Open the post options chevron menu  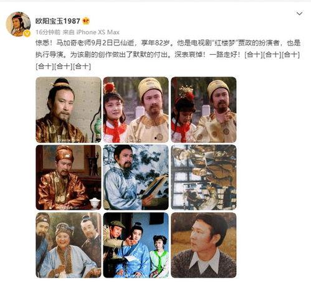pos(299,14)
